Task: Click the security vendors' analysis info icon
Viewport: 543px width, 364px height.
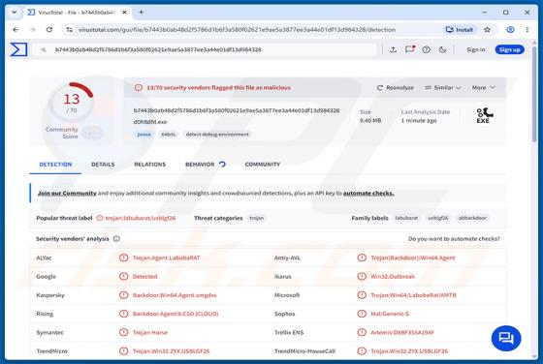Action: 116,239
